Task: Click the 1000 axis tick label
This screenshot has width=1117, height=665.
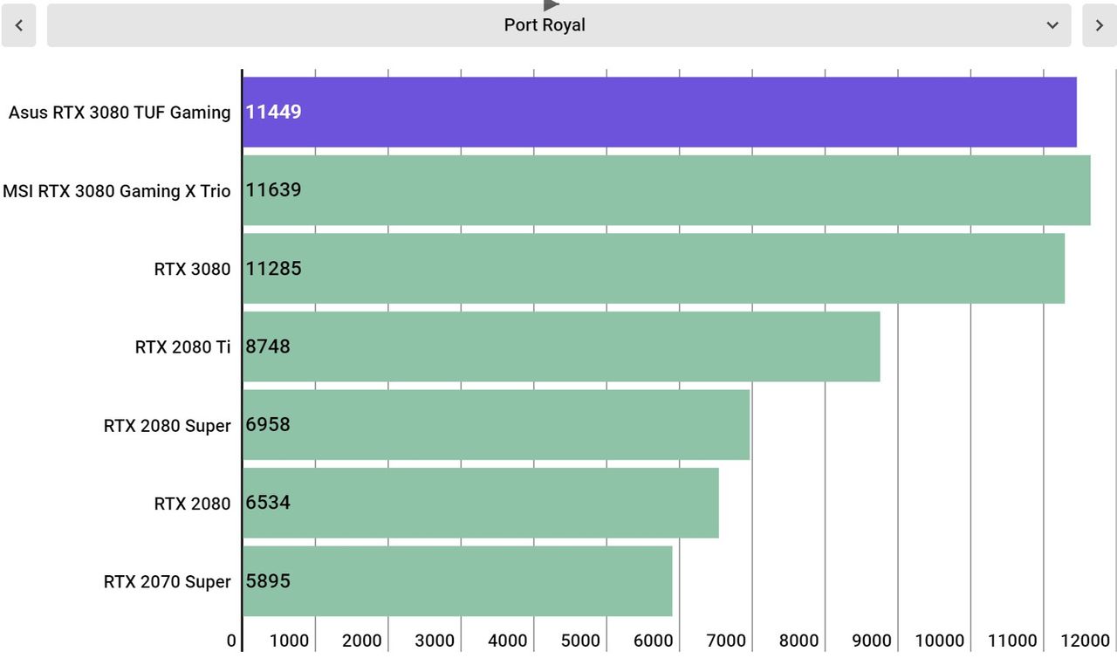Action: coord(289,641)
